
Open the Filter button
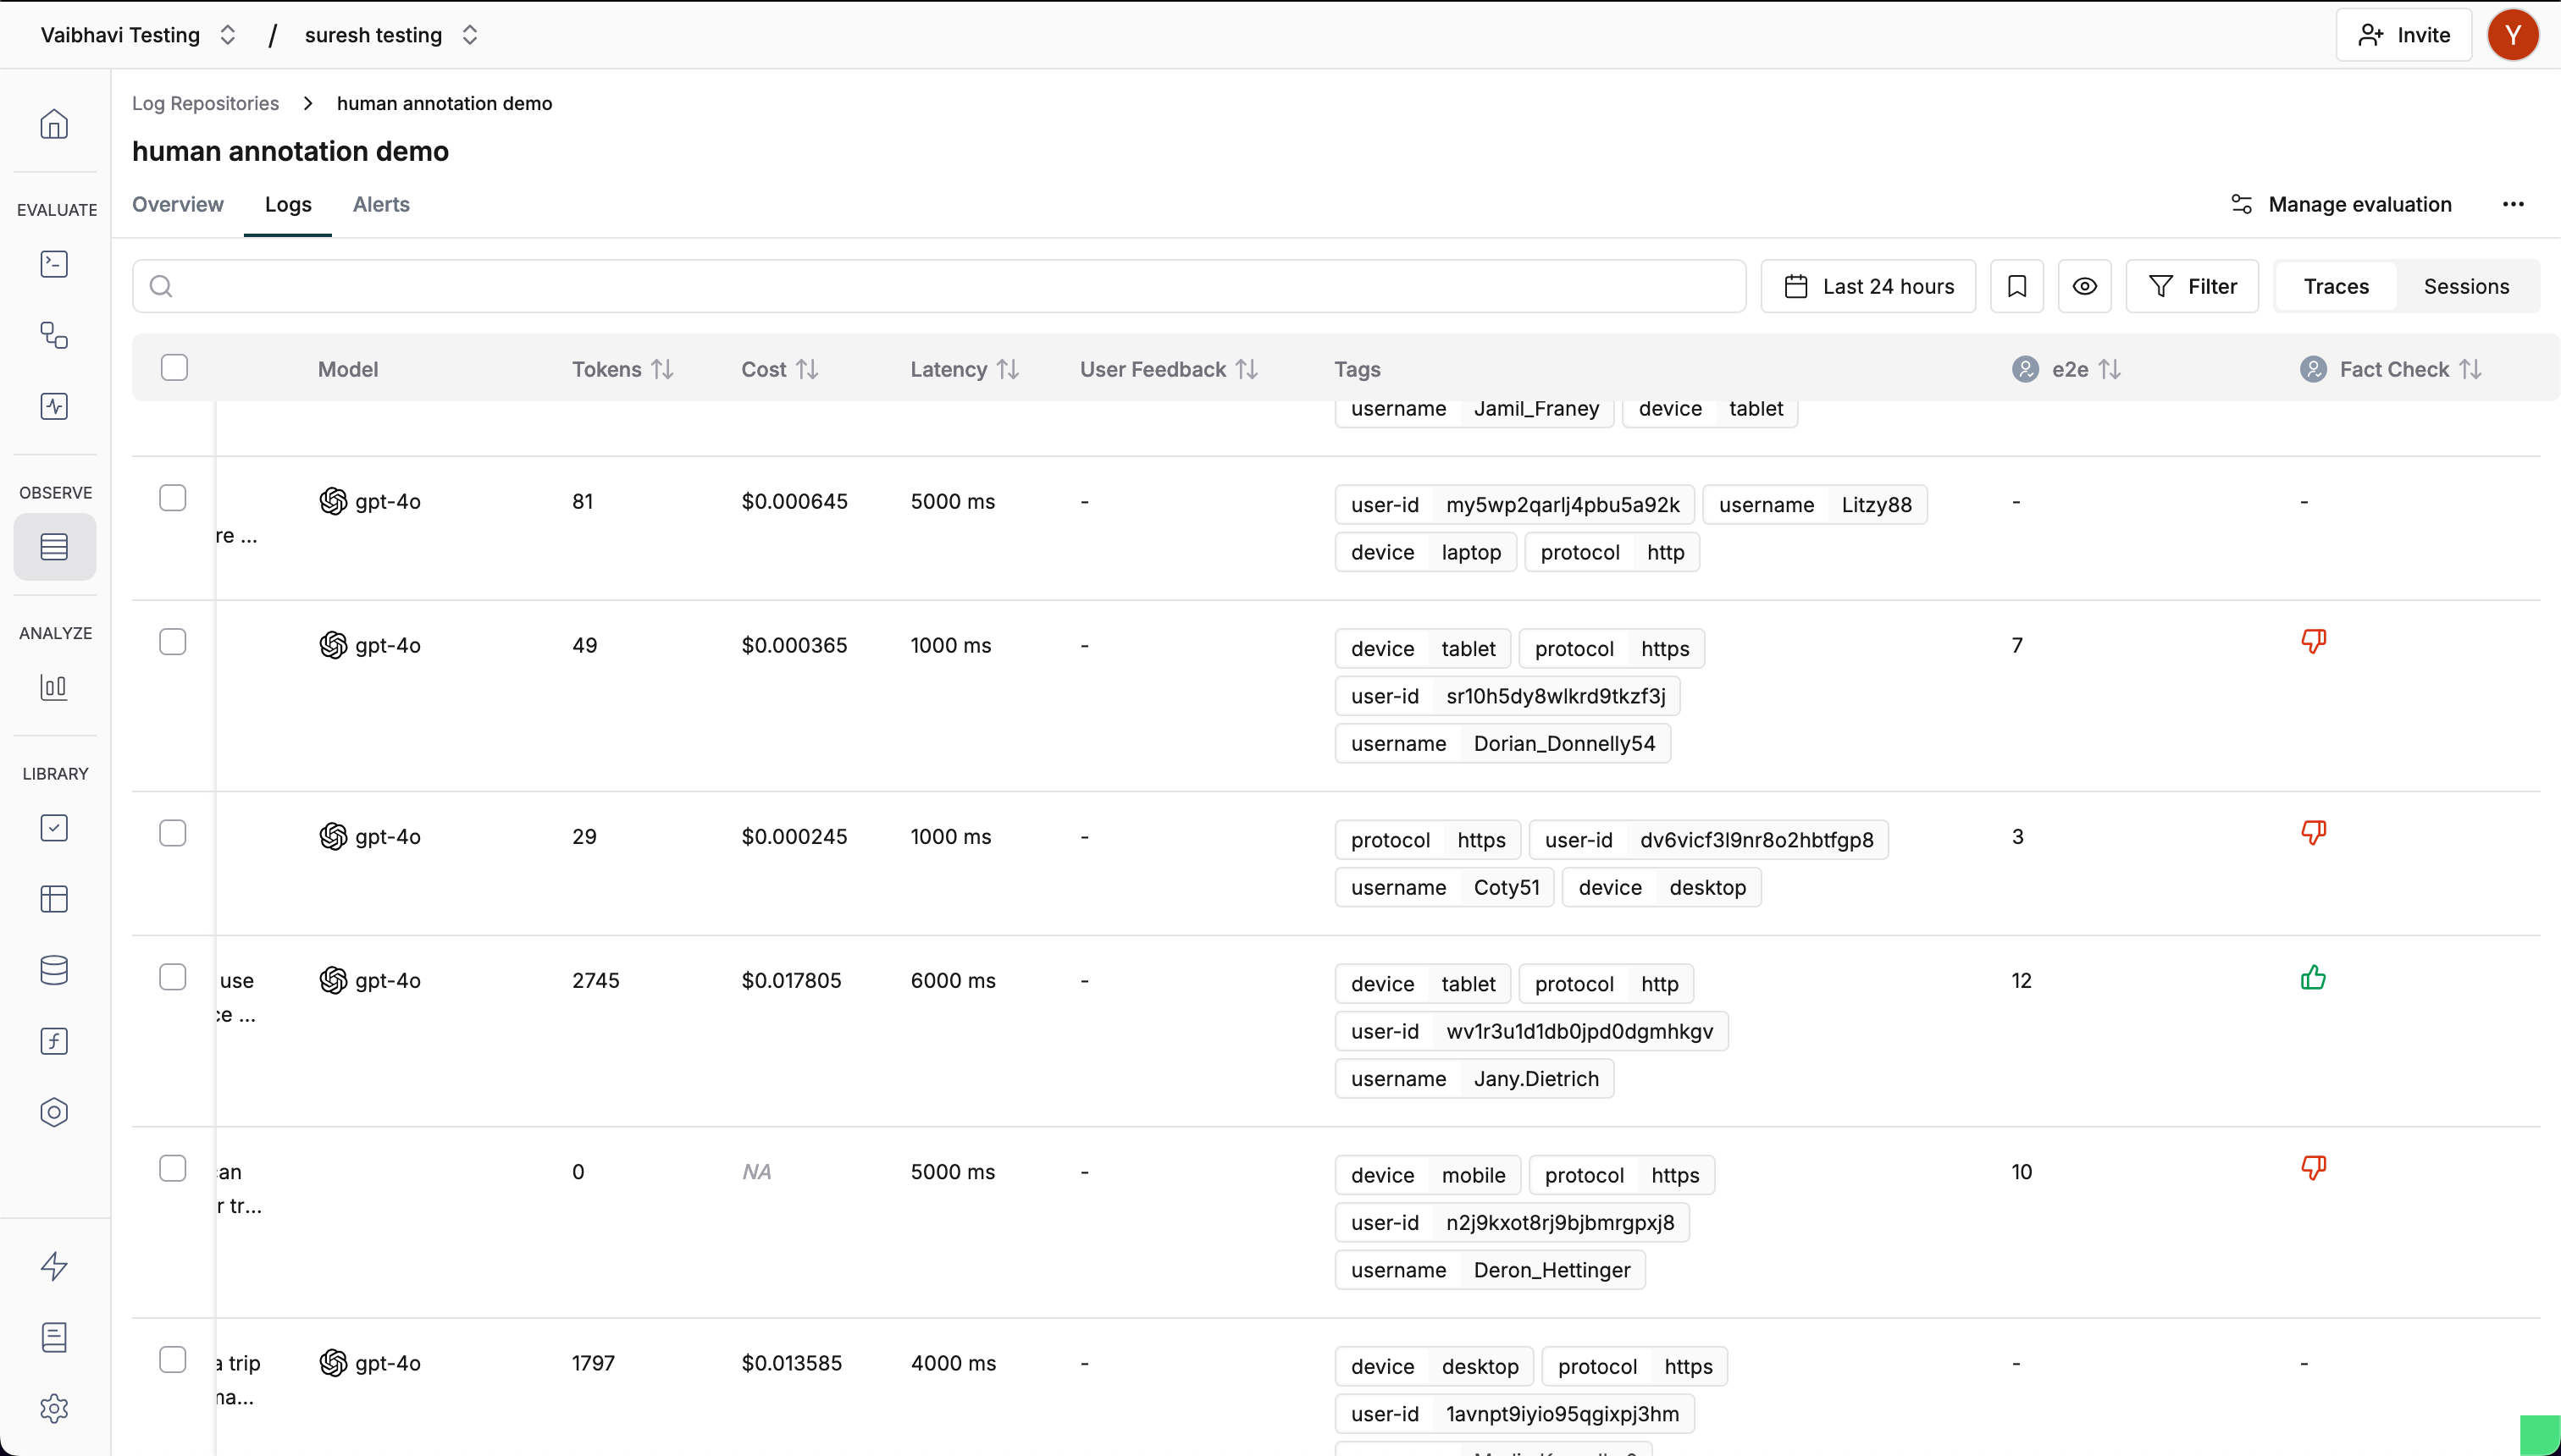[x=2192, y=286]
